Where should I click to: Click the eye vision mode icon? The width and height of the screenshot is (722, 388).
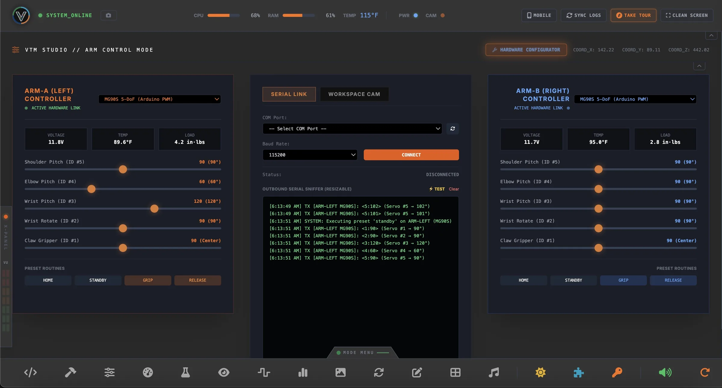[x=224, y=372]
